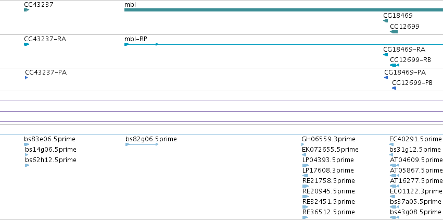443x220 pixels.
Task: Select EST label RE20945.5prime
Action: tap(328, 191)
